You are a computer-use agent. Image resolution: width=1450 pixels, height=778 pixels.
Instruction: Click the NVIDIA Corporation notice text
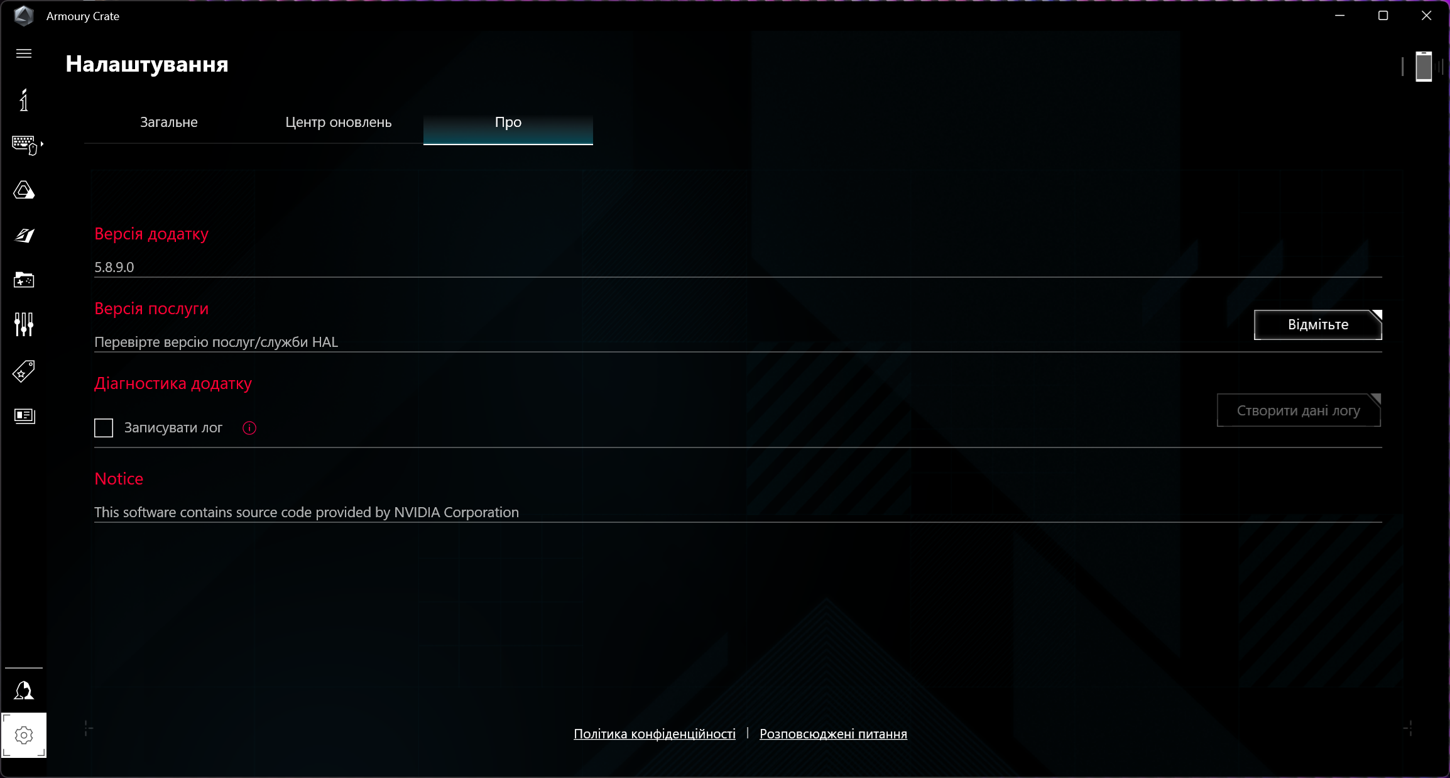click(307, 512)
